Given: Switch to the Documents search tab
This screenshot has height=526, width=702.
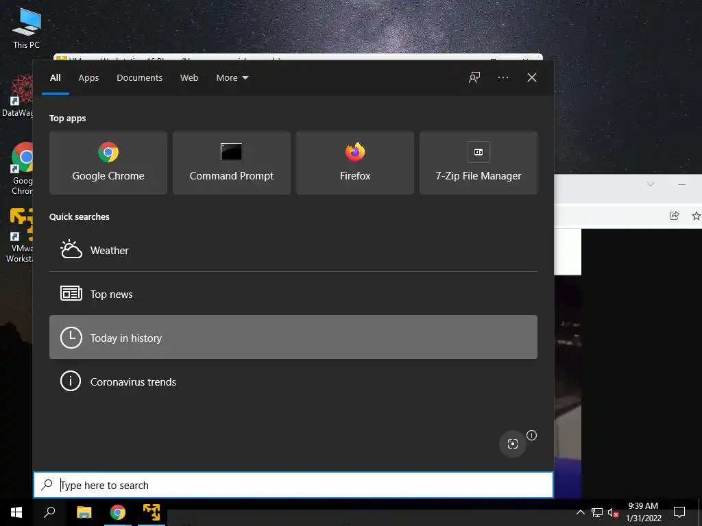Looking at the screenshot, I should 139,78.
